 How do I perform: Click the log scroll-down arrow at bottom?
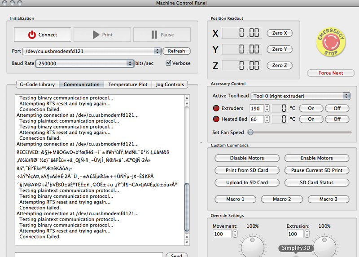[187, 242]
